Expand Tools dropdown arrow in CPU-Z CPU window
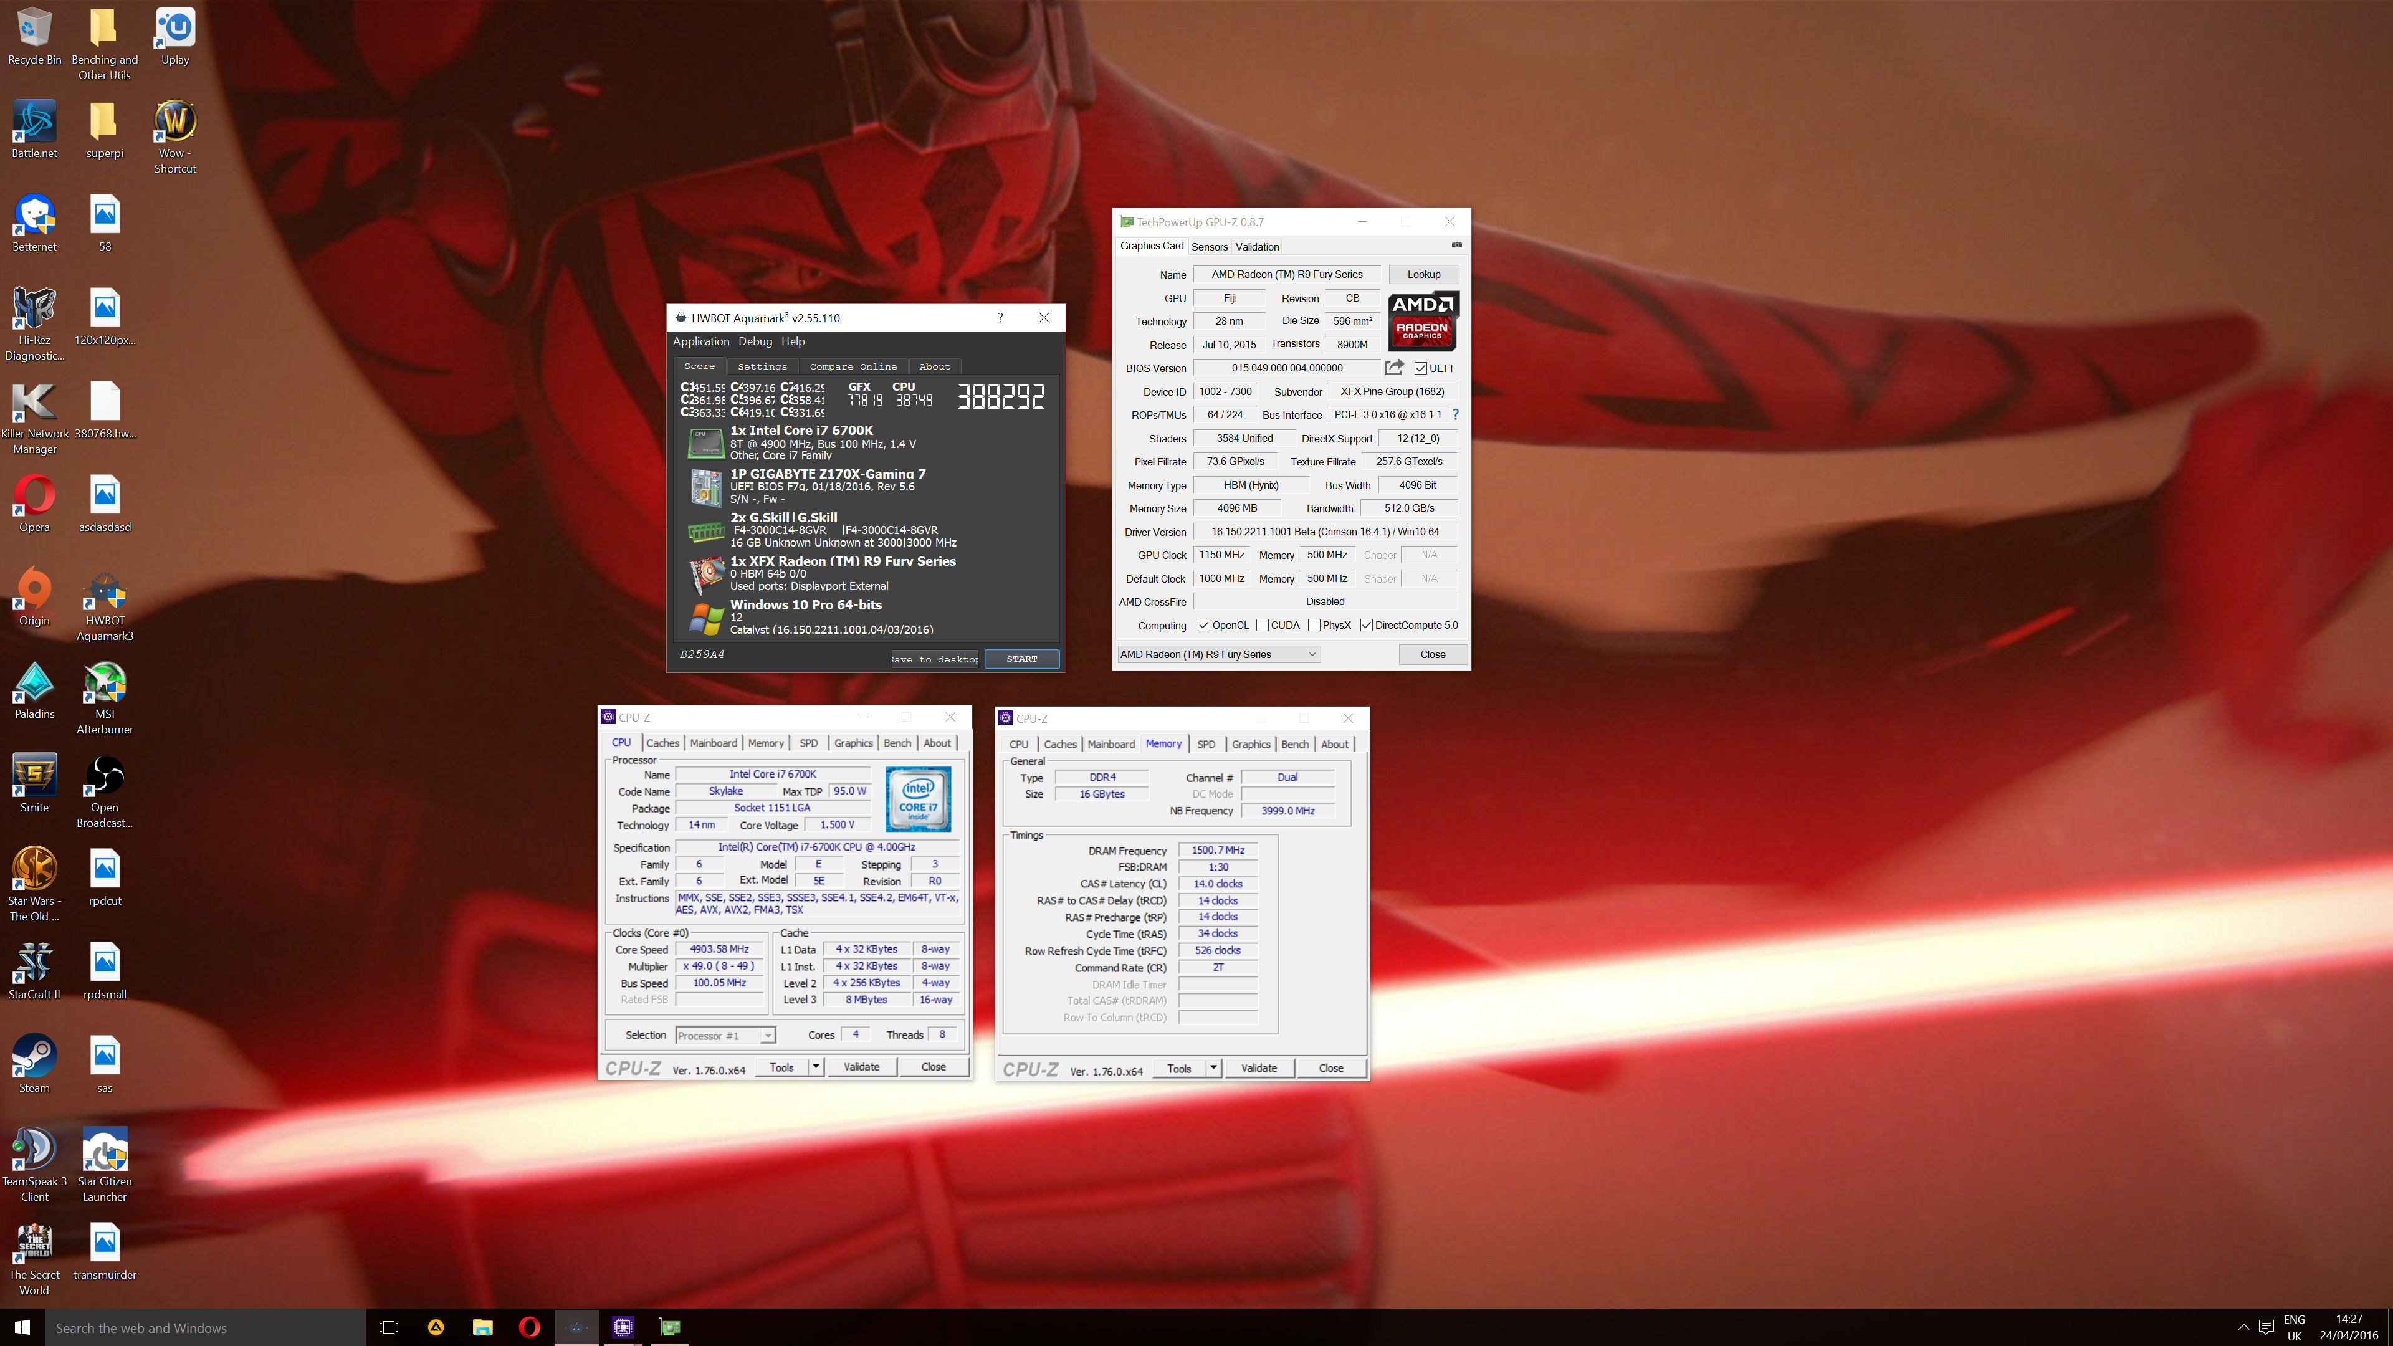Viewport: 2393px width, 1346px height. 816,1067
